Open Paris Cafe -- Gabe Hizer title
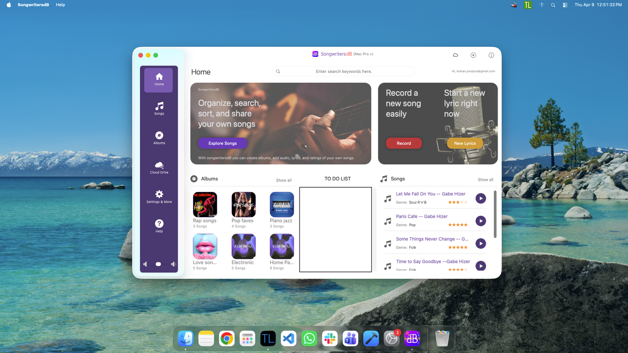 coord(422,217)
